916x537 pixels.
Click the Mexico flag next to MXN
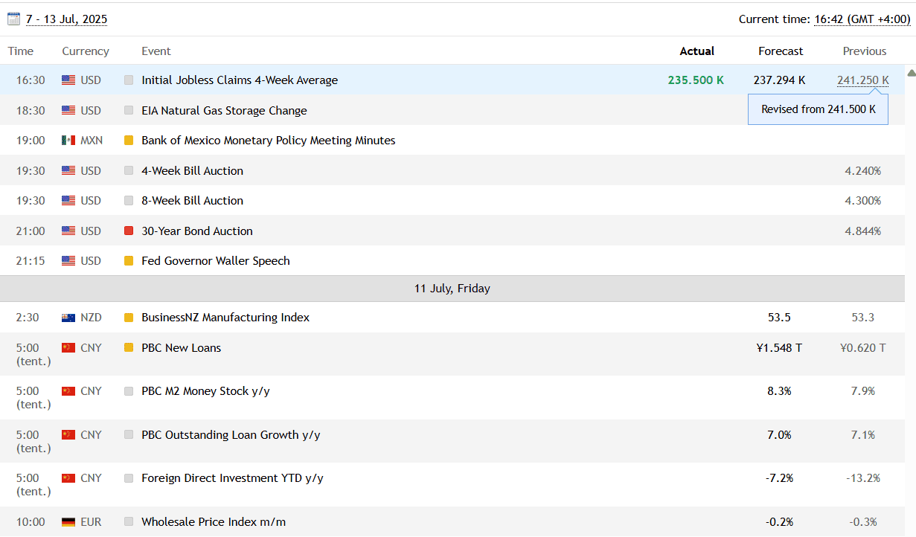point(68,141)
